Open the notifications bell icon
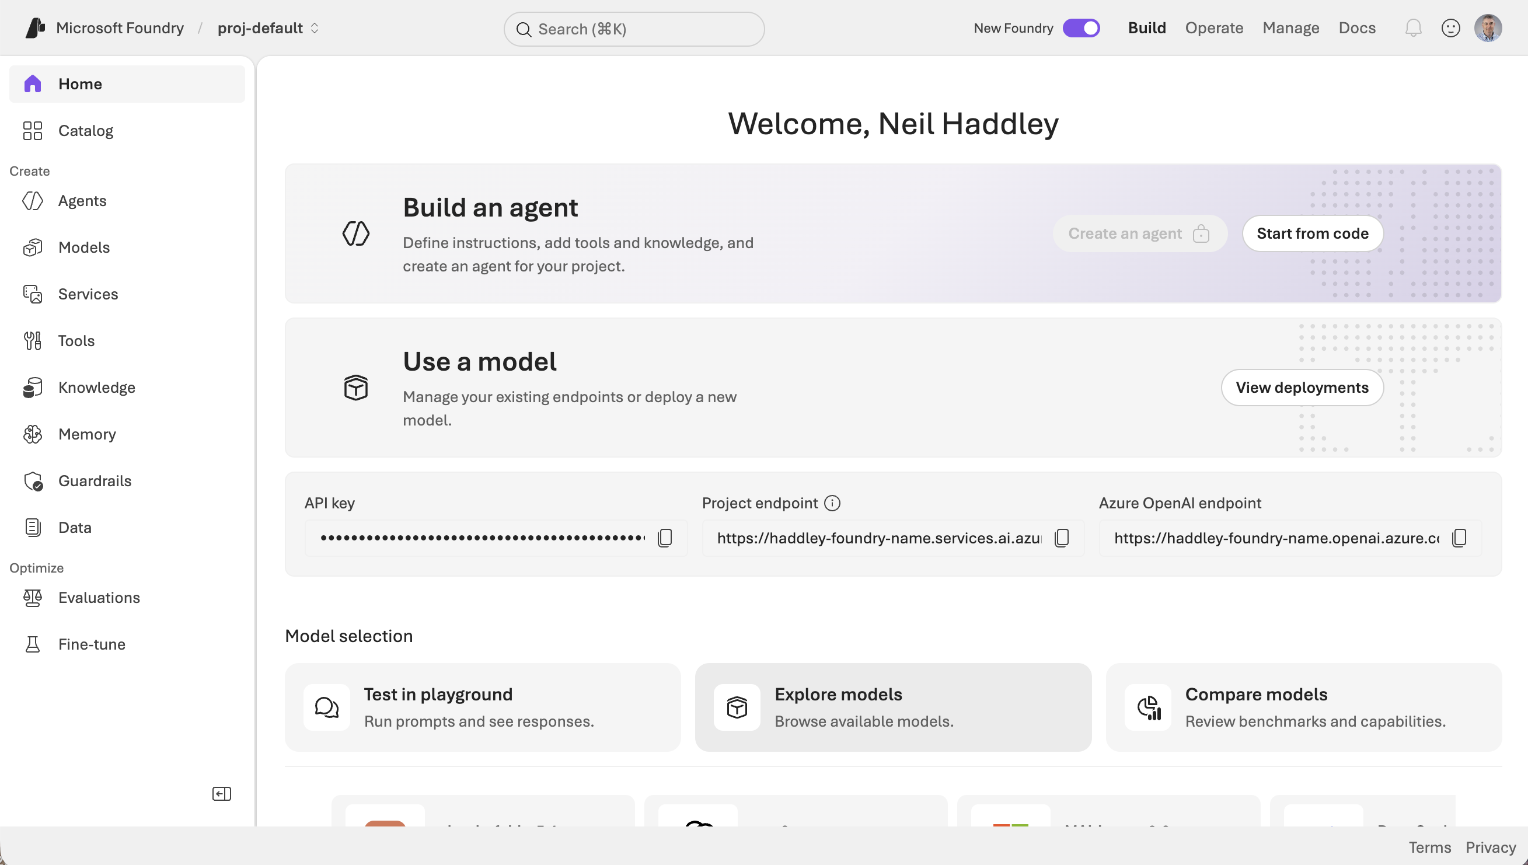The width and height of the screenshot is (1528, 865). pos(1413,28)
